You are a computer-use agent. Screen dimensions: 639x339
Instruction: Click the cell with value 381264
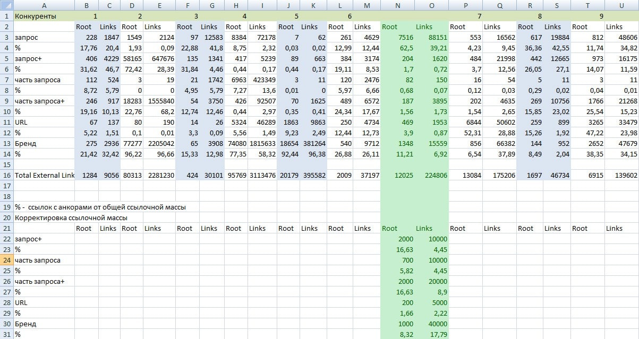(x=309, y=143)
